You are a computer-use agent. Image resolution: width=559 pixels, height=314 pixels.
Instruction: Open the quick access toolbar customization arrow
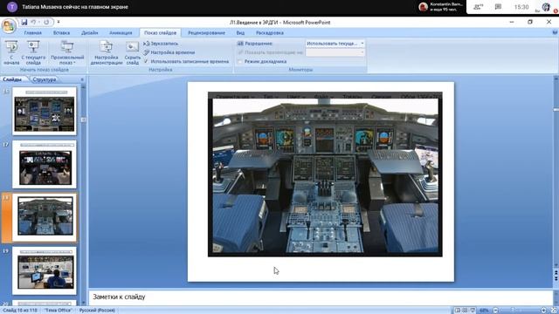tap(59, 23)
